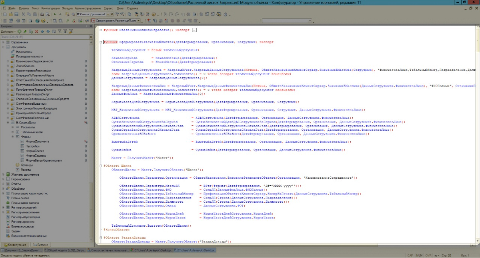Click the Cut scissors icon
The height and width of the screenshot is (258, 480).
point(23,14)
